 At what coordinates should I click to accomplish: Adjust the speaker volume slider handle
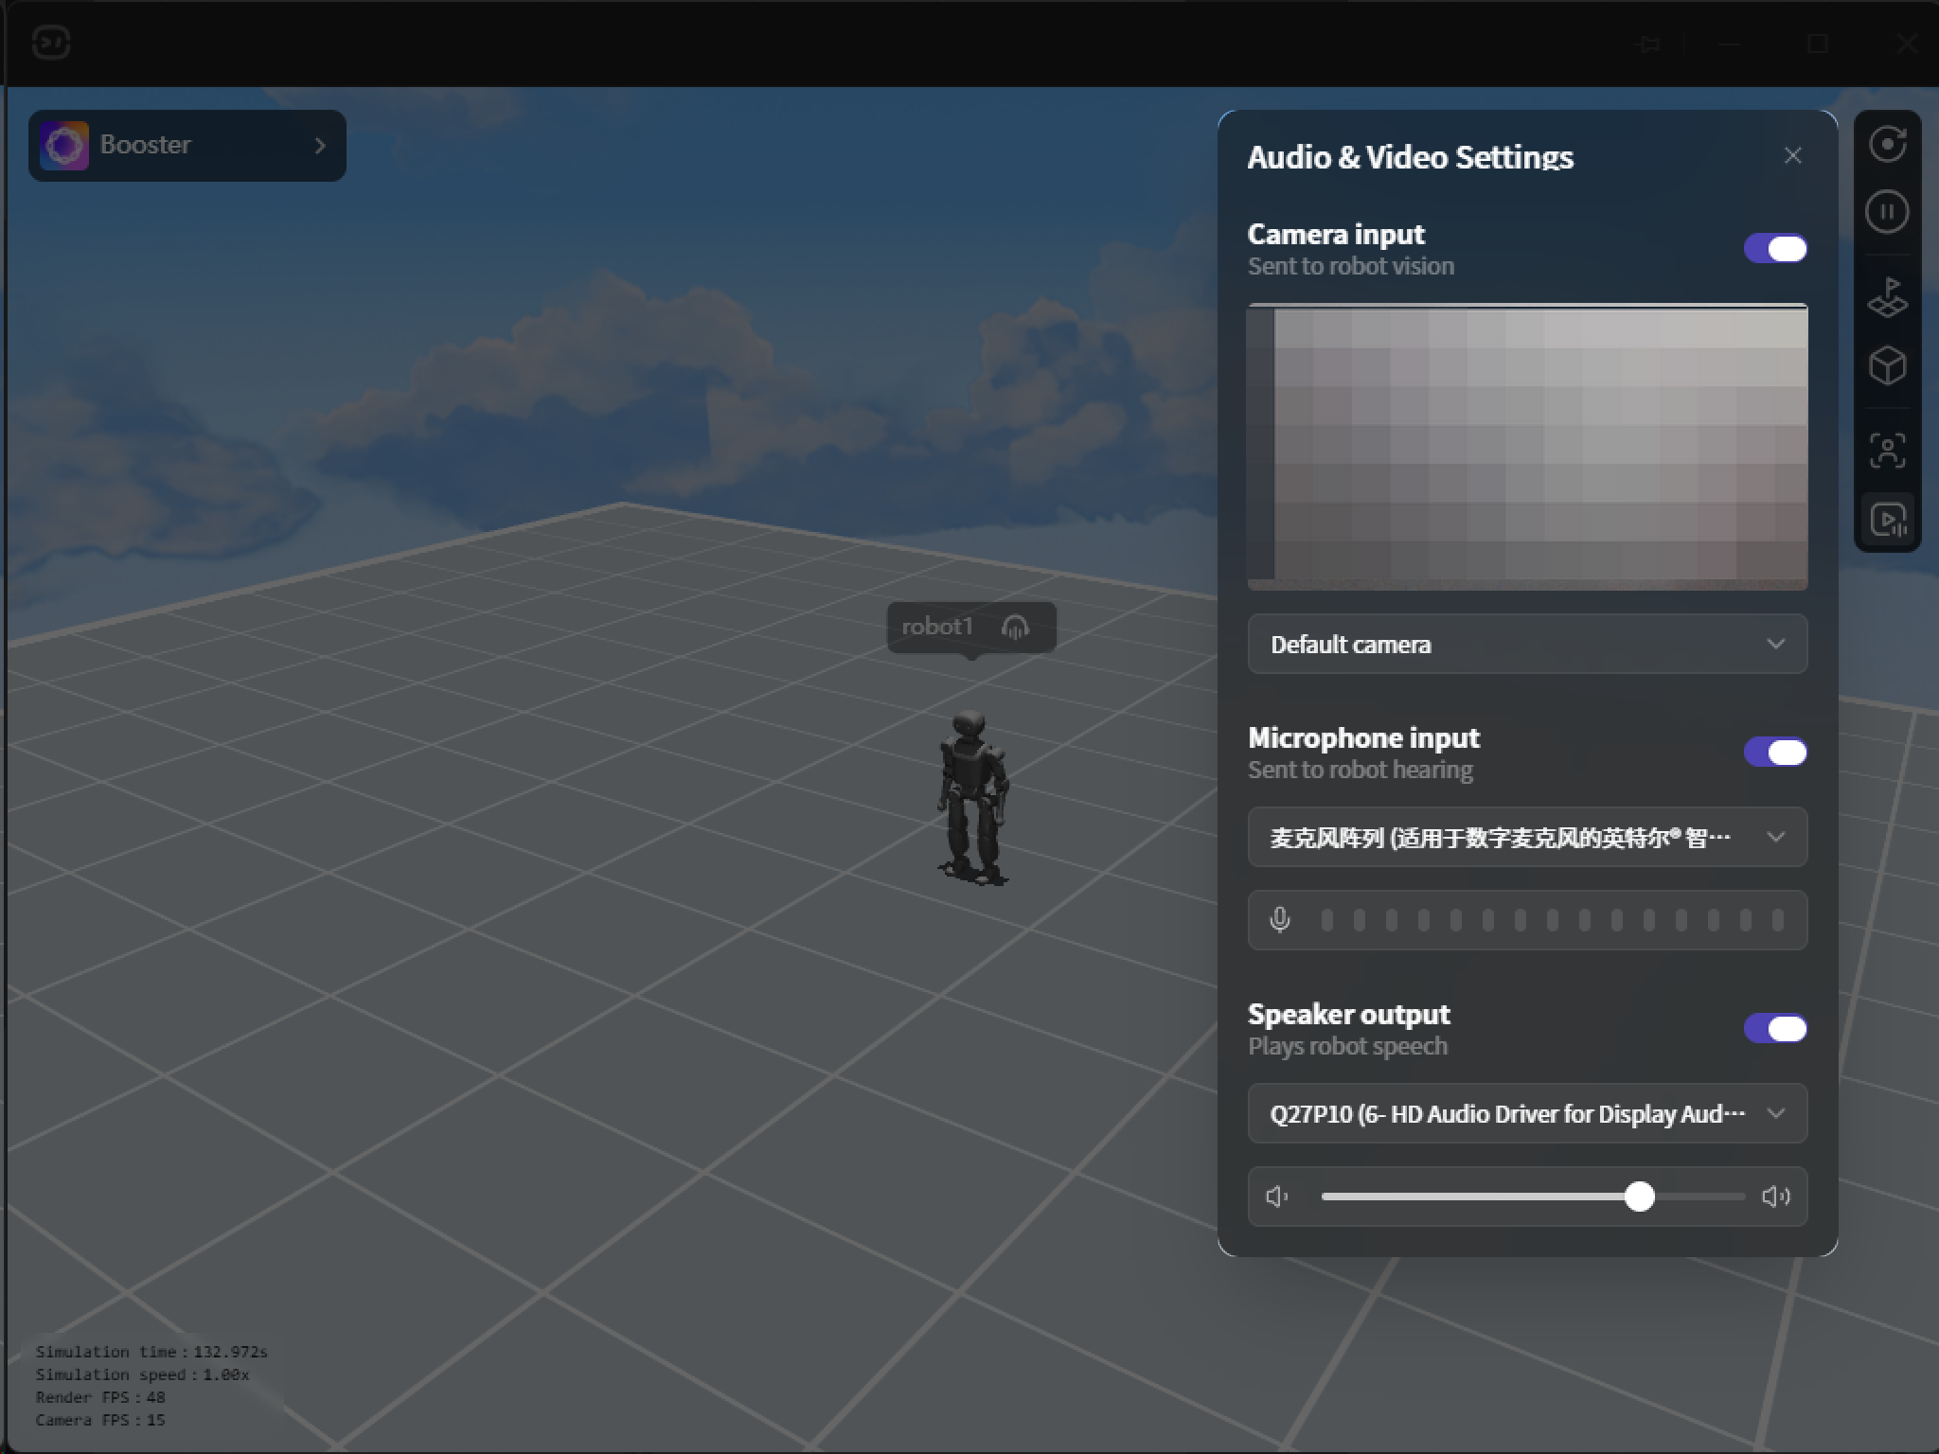click(1639, 1197)
